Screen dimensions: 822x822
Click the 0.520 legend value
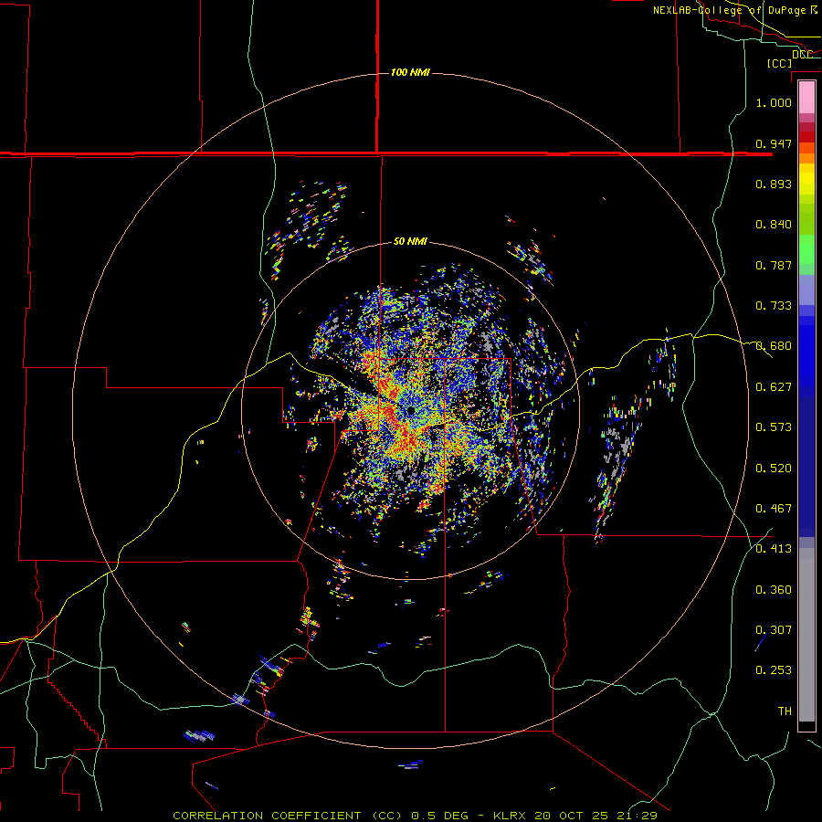coord(774,469)
